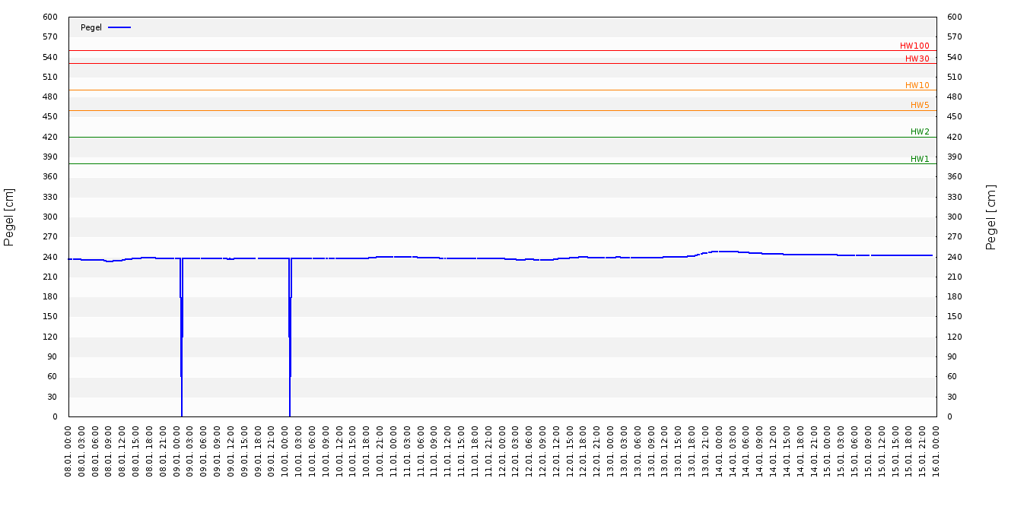Select the blue Pegel legend line swatch

pos(119,27)
